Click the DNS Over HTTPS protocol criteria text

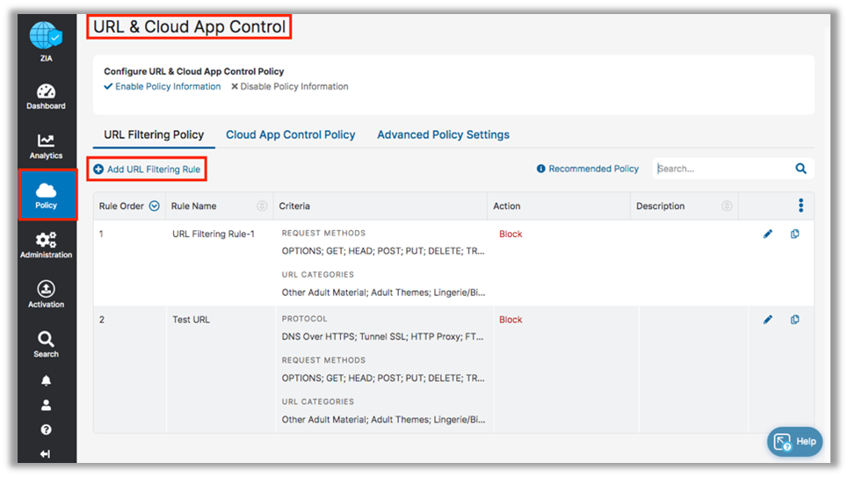point(382,336)
